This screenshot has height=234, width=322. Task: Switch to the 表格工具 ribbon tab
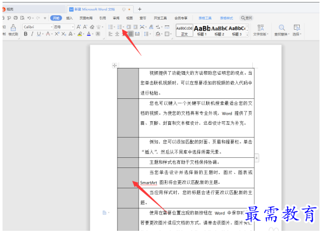(x=205, y=18)
